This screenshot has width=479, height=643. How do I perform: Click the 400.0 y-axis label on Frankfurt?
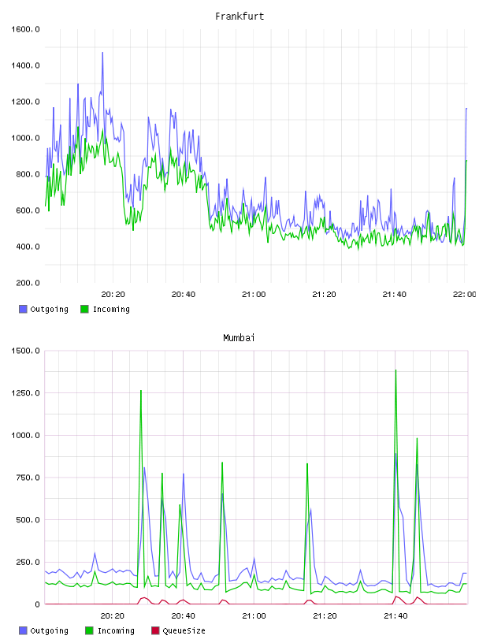coord(28,247)
